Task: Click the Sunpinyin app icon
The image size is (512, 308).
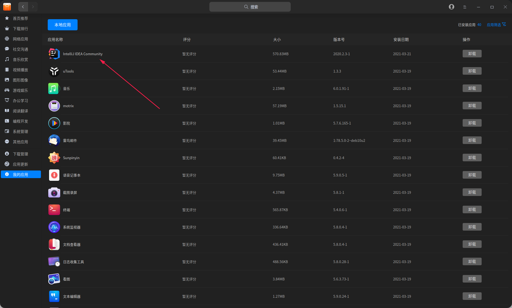Action: [54, 158]
